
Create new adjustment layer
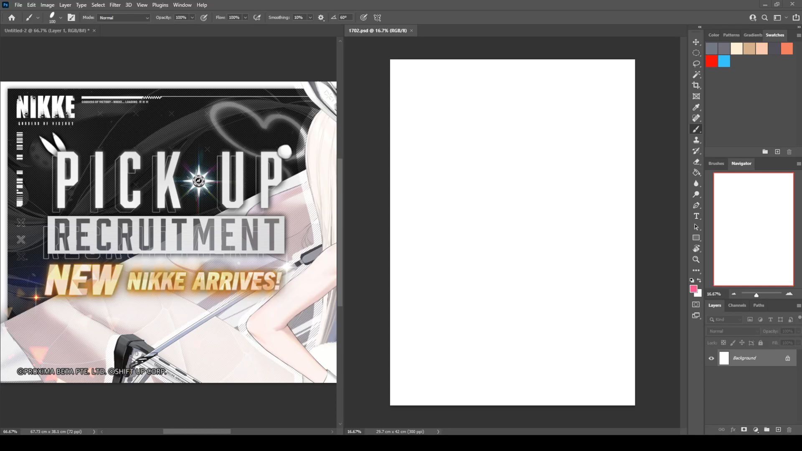[x=756, y=430]
